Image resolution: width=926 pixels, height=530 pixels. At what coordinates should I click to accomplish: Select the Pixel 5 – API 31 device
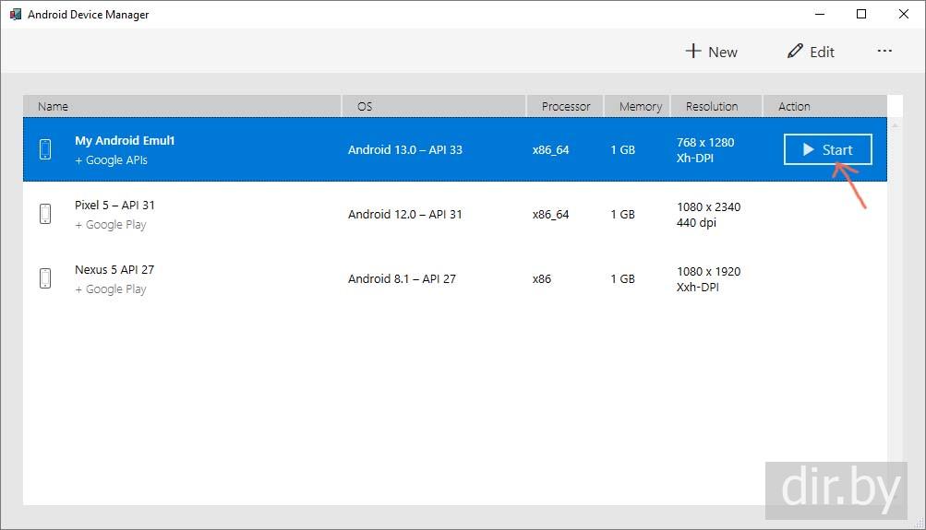point(114,206)
